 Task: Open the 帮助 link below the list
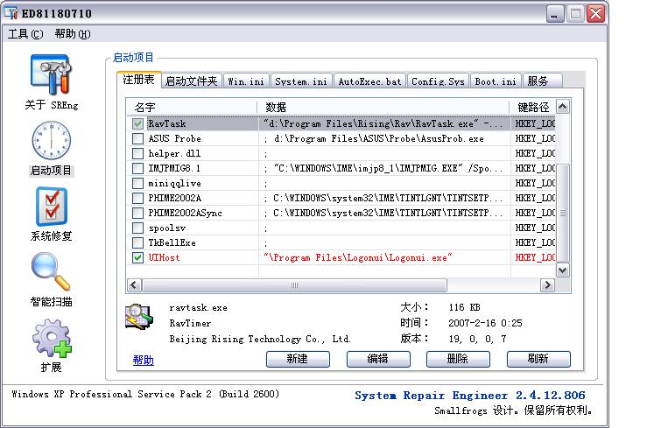click(x=143, y=360)
